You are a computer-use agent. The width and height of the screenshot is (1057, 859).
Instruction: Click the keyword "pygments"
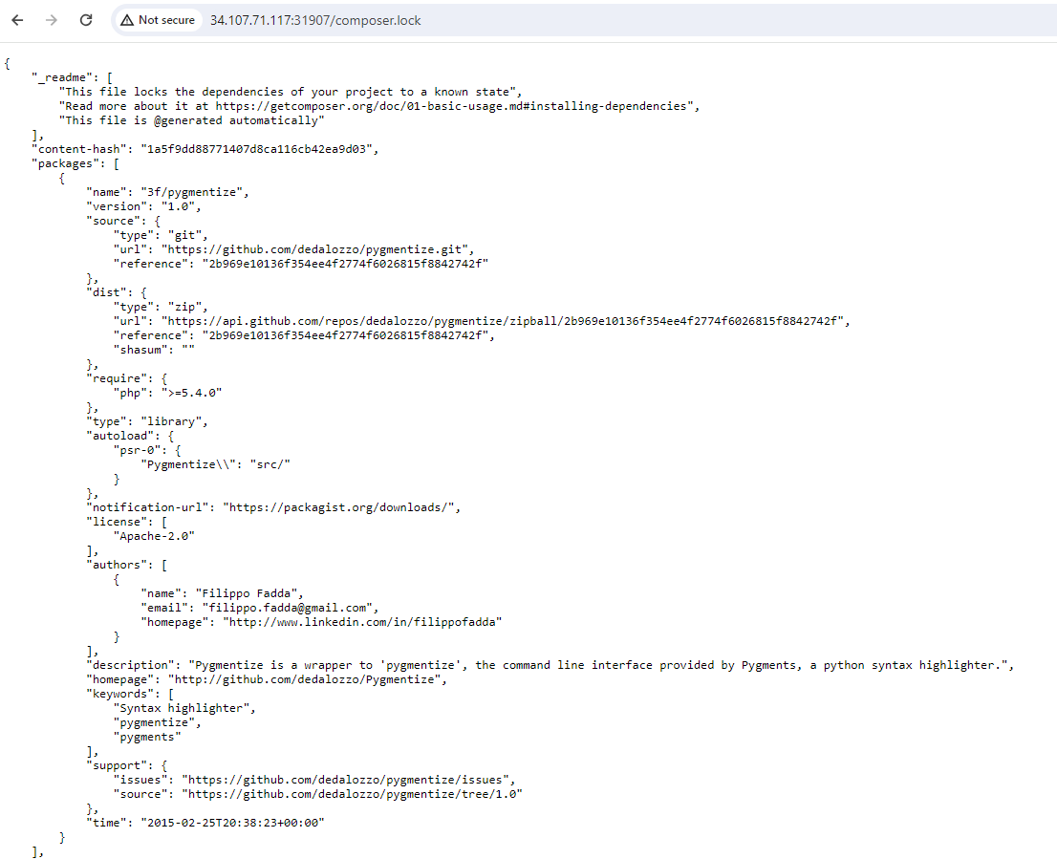click(147, 737)
